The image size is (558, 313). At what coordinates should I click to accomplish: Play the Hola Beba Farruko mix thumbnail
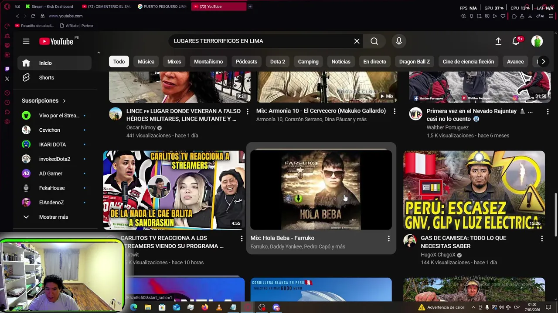click(x=321, y=190)
